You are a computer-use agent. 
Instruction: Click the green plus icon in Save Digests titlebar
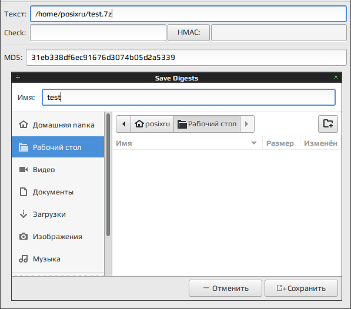click(x=18, y=78)
